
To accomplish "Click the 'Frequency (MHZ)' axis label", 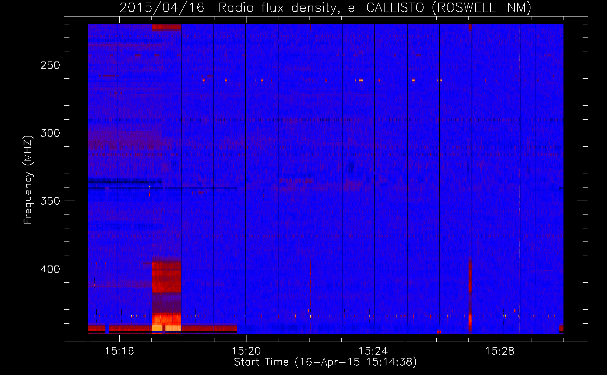I will 28,180.
